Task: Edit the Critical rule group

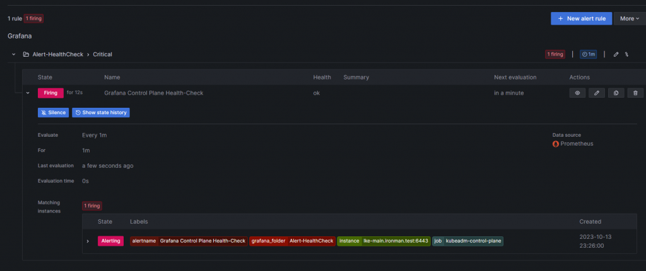Action: pos(616,54)
